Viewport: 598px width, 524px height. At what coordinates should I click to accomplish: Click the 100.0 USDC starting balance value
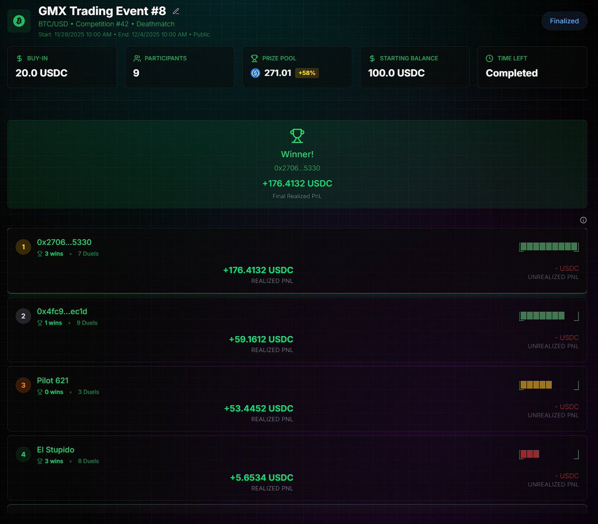396,73
